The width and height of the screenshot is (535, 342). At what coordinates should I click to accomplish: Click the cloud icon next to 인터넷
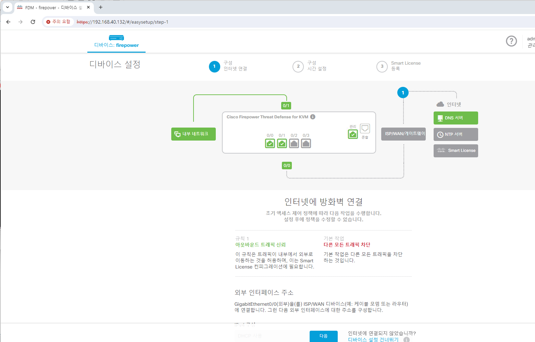click(x=440, y=104)
